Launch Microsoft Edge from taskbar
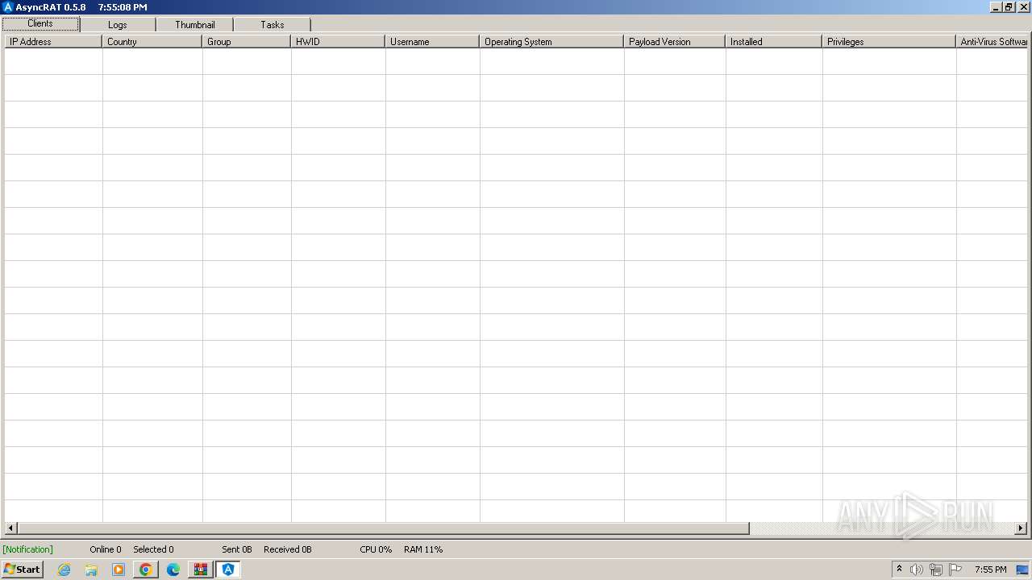 [x=173, y=570]
